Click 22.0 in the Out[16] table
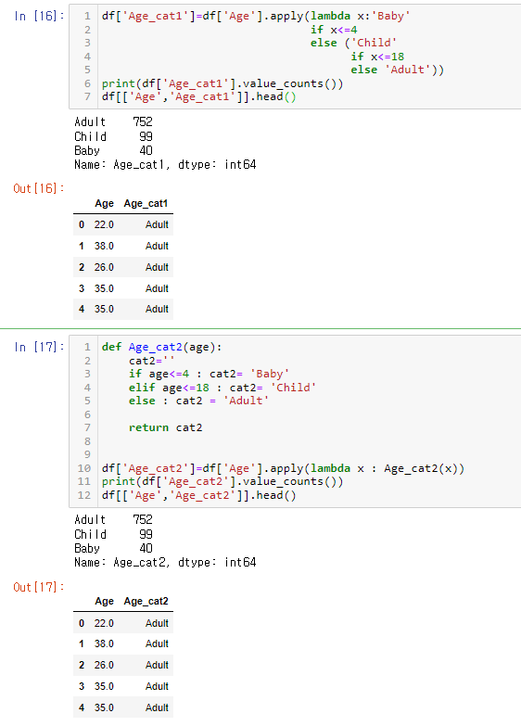This screenshot has height=726, width=521. pos(104,224)
